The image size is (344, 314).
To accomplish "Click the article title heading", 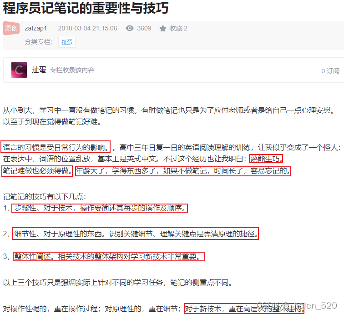I will (86, 8).
